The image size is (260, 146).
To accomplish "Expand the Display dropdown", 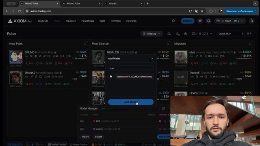I will [x=152, y=34].
